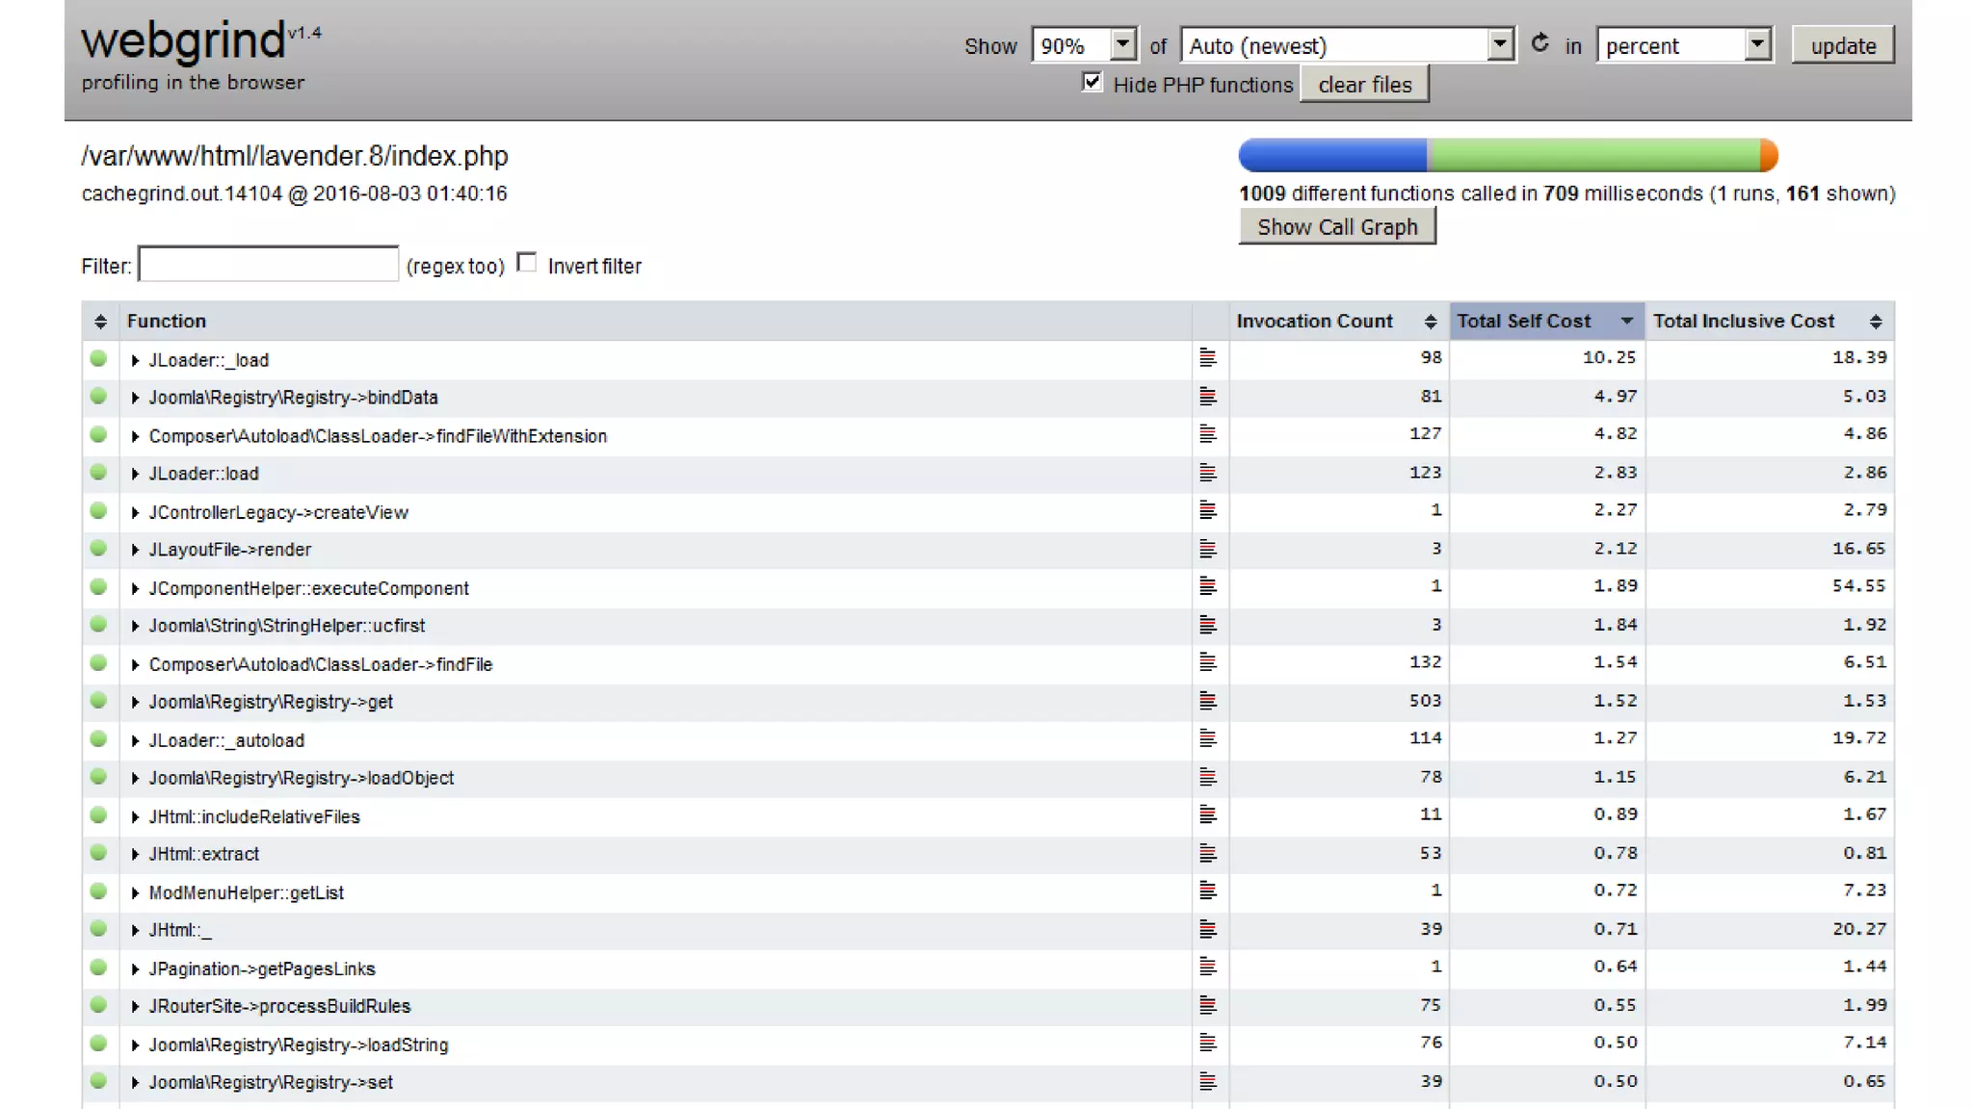Screen dimensions: 1973x1109
Task: Enable the Invert filter checkbox
Action: [527, 263]
